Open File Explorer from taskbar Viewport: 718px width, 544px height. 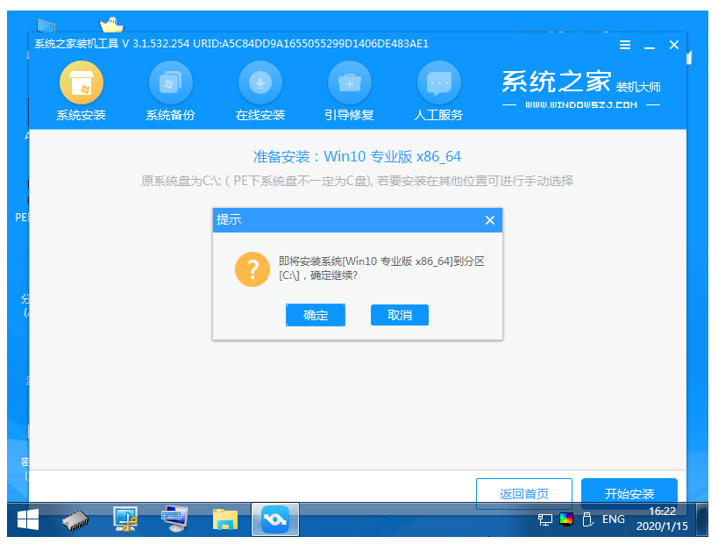click(x=226, y=520)
